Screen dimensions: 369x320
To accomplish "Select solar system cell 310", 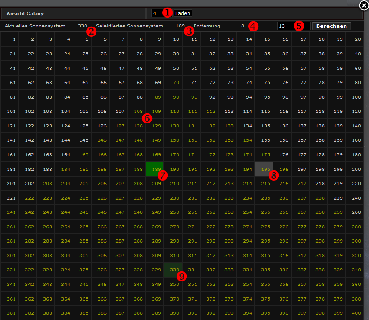I will pyautogui.click(x=173, y=255).
